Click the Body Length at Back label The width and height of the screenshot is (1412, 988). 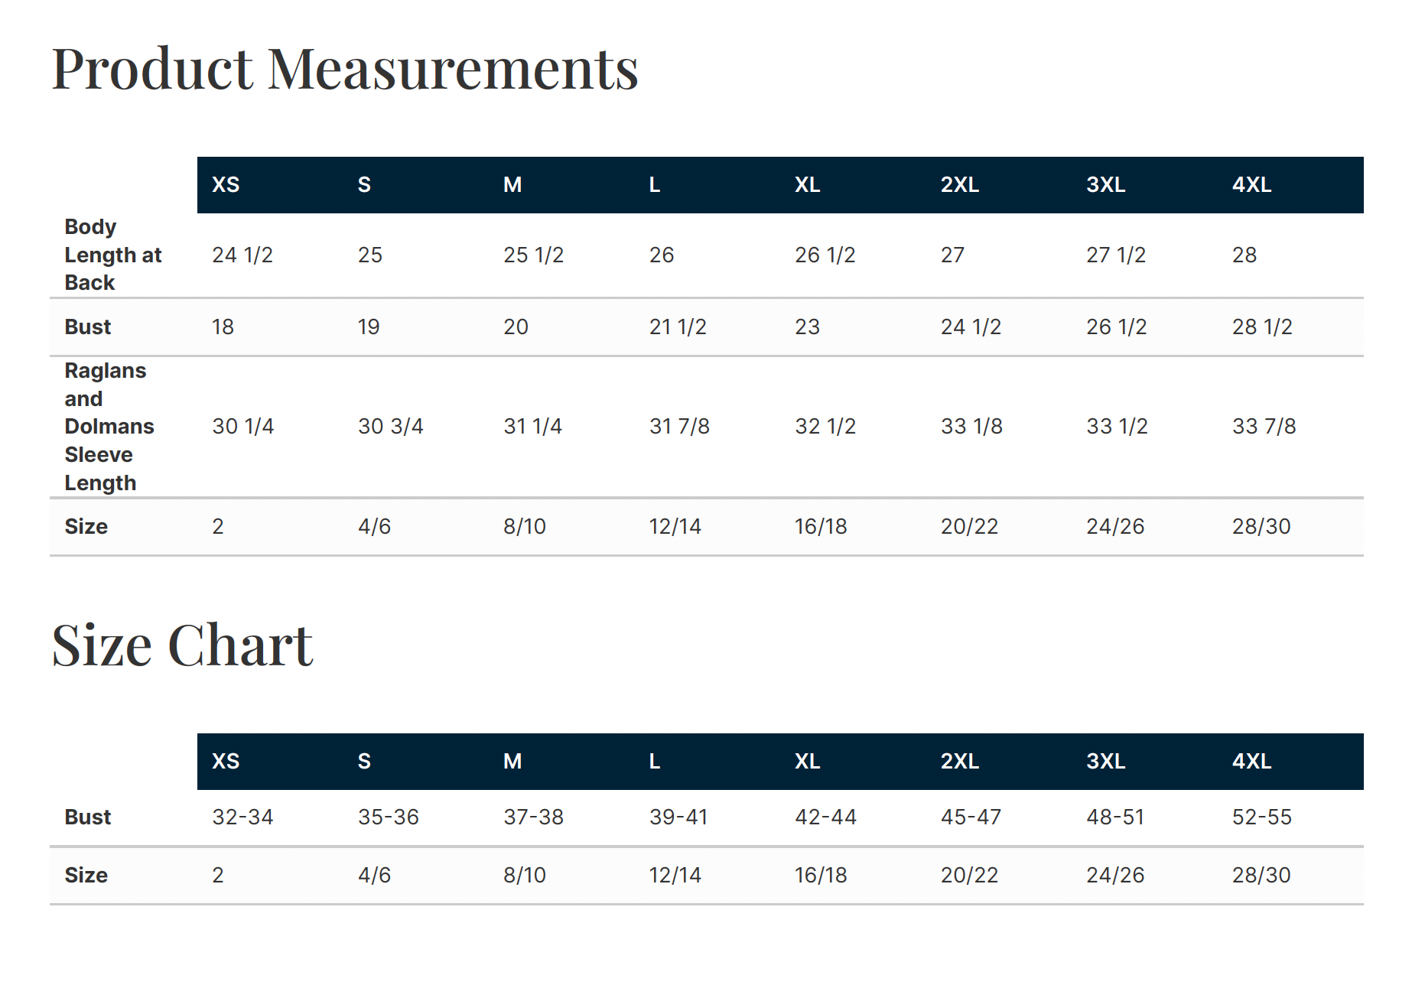tap(113, 255)
